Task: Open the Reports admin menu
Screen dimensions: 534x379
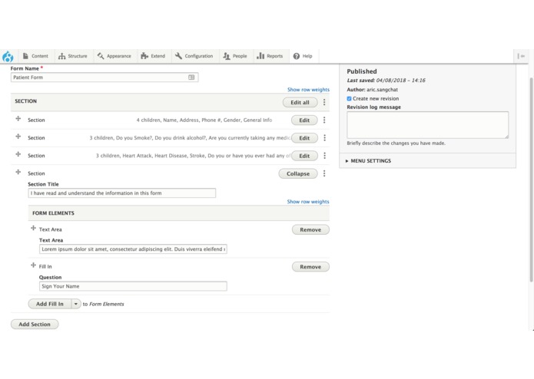Action: (270, 56)
